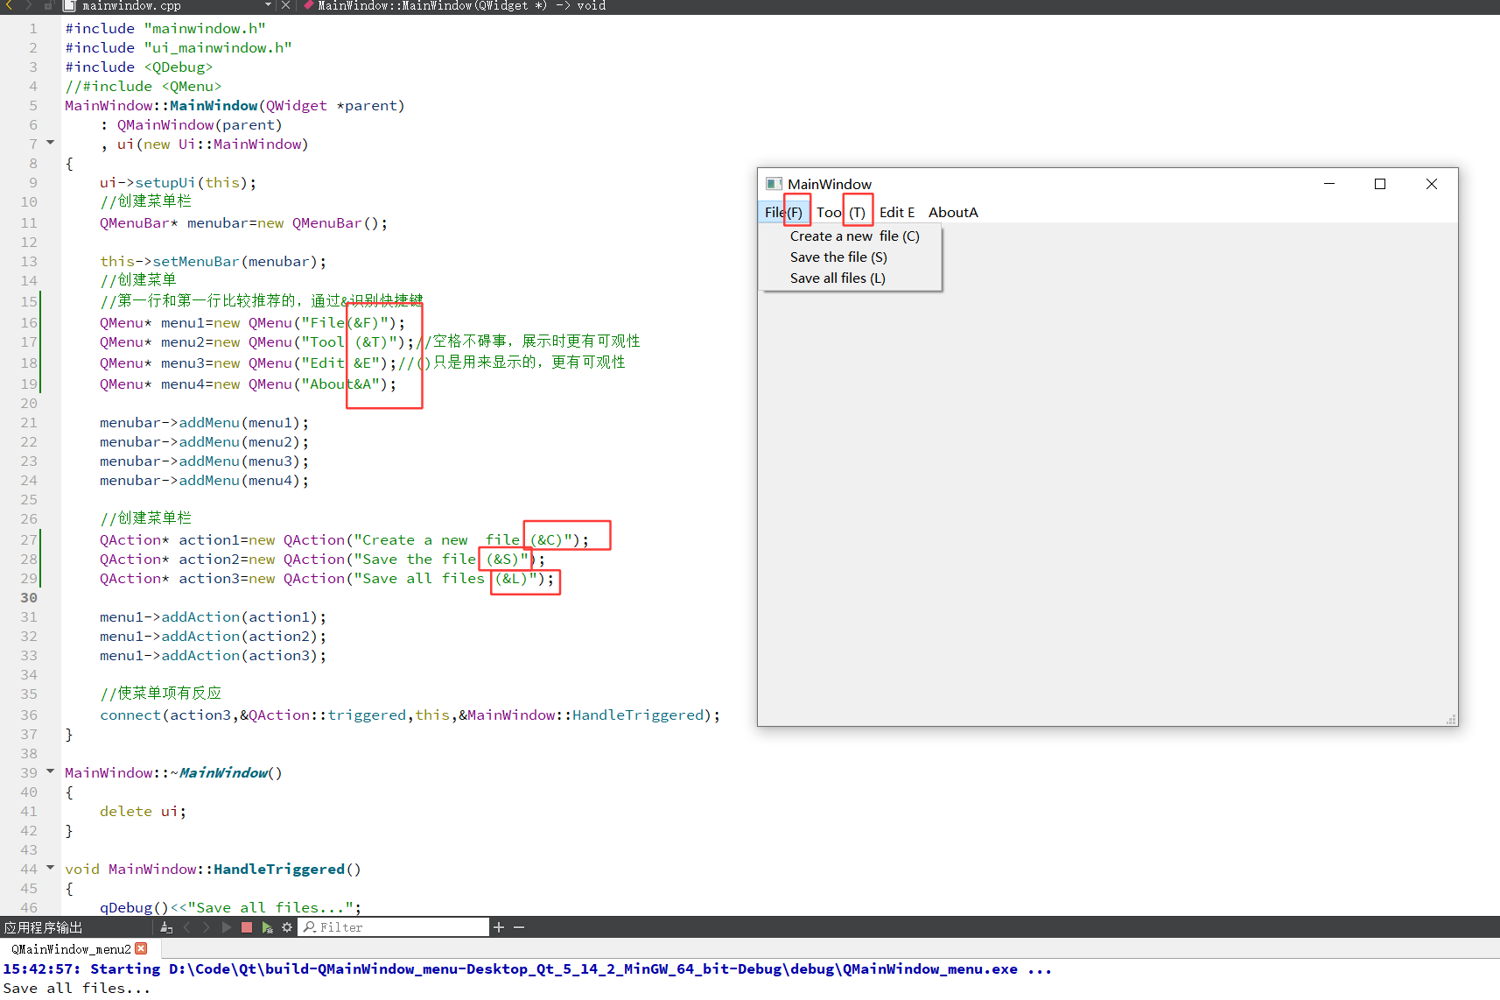Click 'setupUi' on line 9
Image resolution: width=1500 pixels, height=1000 pixels.
pos(165,182)
